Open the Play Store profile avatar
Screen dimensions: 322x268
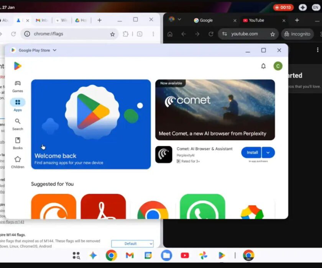pos(278,66)
